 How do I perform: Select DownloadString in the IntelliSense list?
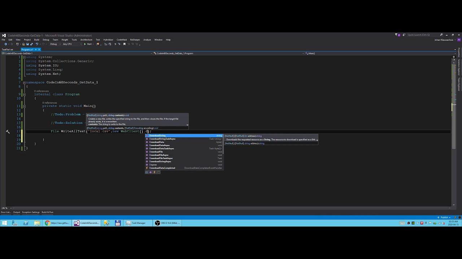point(184,136)
